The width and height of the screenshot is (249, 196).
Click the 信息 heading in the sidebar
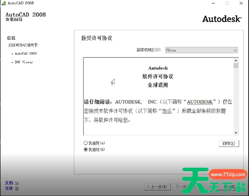point(11,38)
